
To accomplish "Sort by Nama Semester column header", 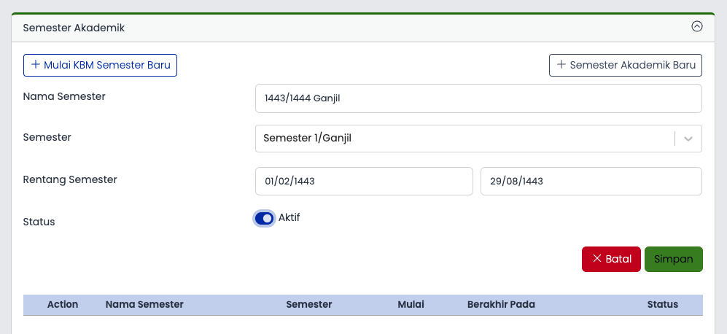I will tap(144, 304).
